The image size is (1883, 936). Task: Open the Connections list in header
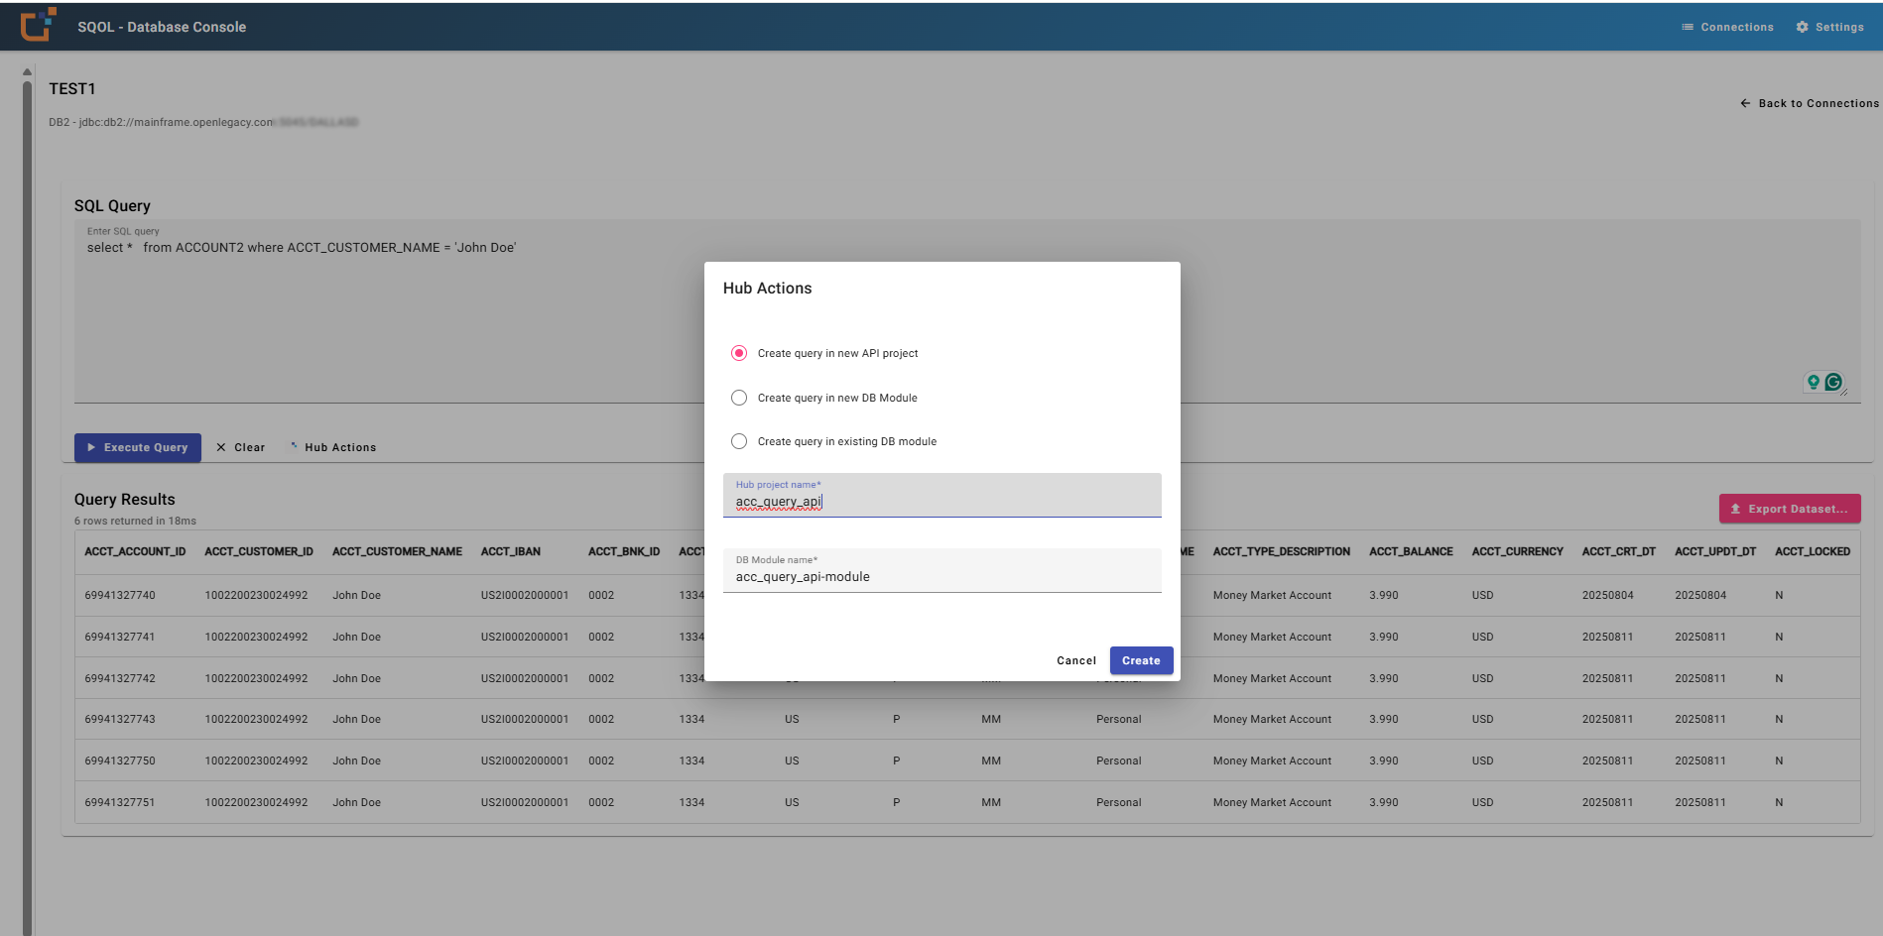[1727, 27]
